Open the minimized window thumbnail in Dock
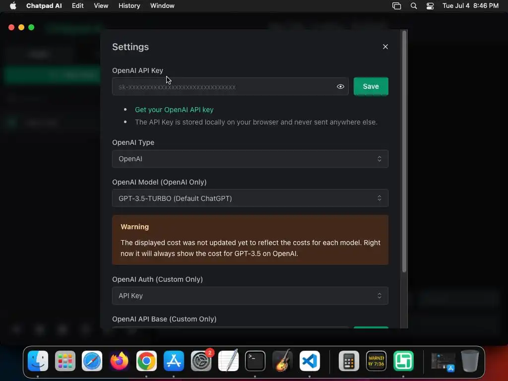508x381 pixels. (443, 362)
